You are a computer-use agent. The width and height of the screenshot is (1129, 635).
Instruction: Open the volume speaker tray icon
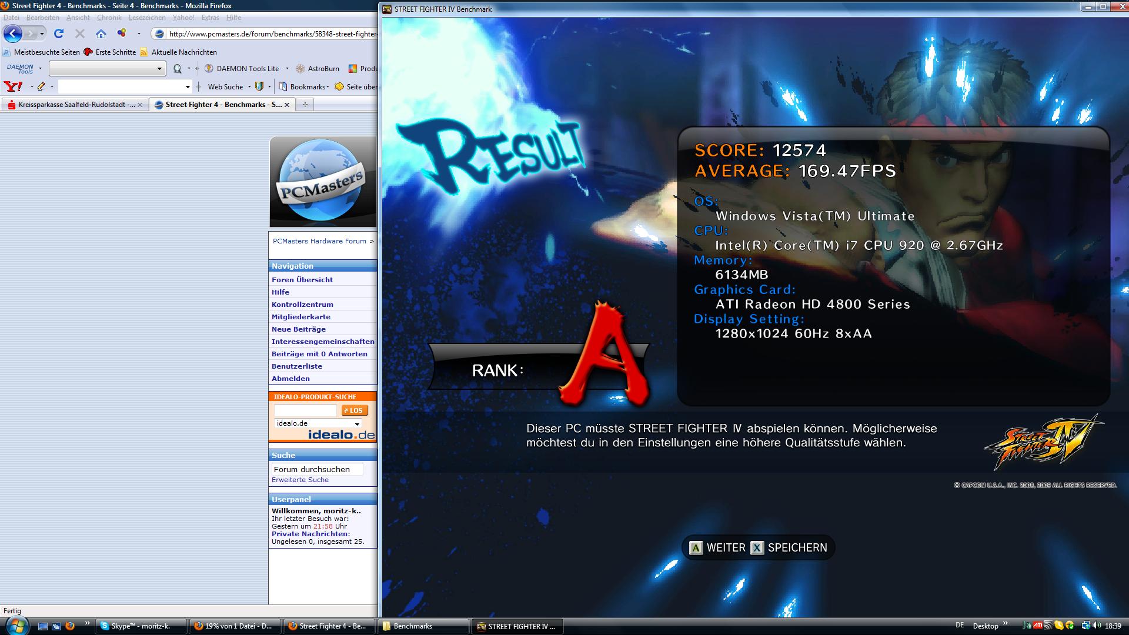(x=1097, y=626)
